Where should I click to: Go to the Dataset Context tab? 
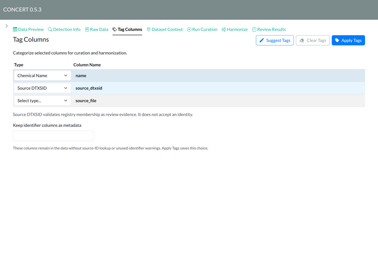click(x=165, y=29)
